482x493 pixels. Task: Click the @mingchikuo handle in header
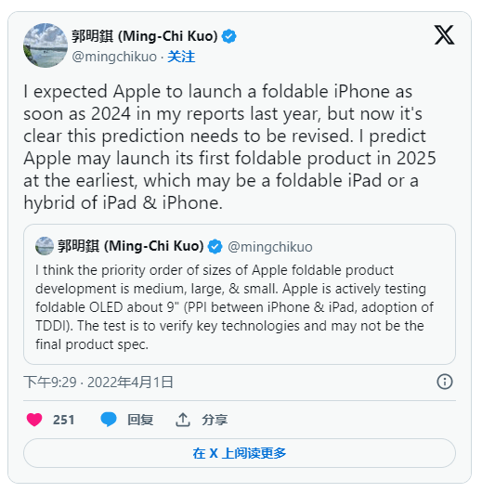coord(114,57)
